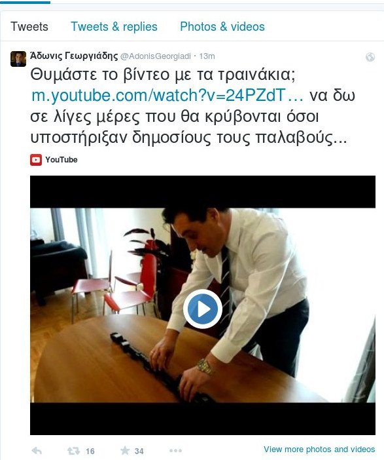The width and height of the screenshot is (384, 460).
Task: Retweet using the retweet arrows icon
Action: (73, 451)
